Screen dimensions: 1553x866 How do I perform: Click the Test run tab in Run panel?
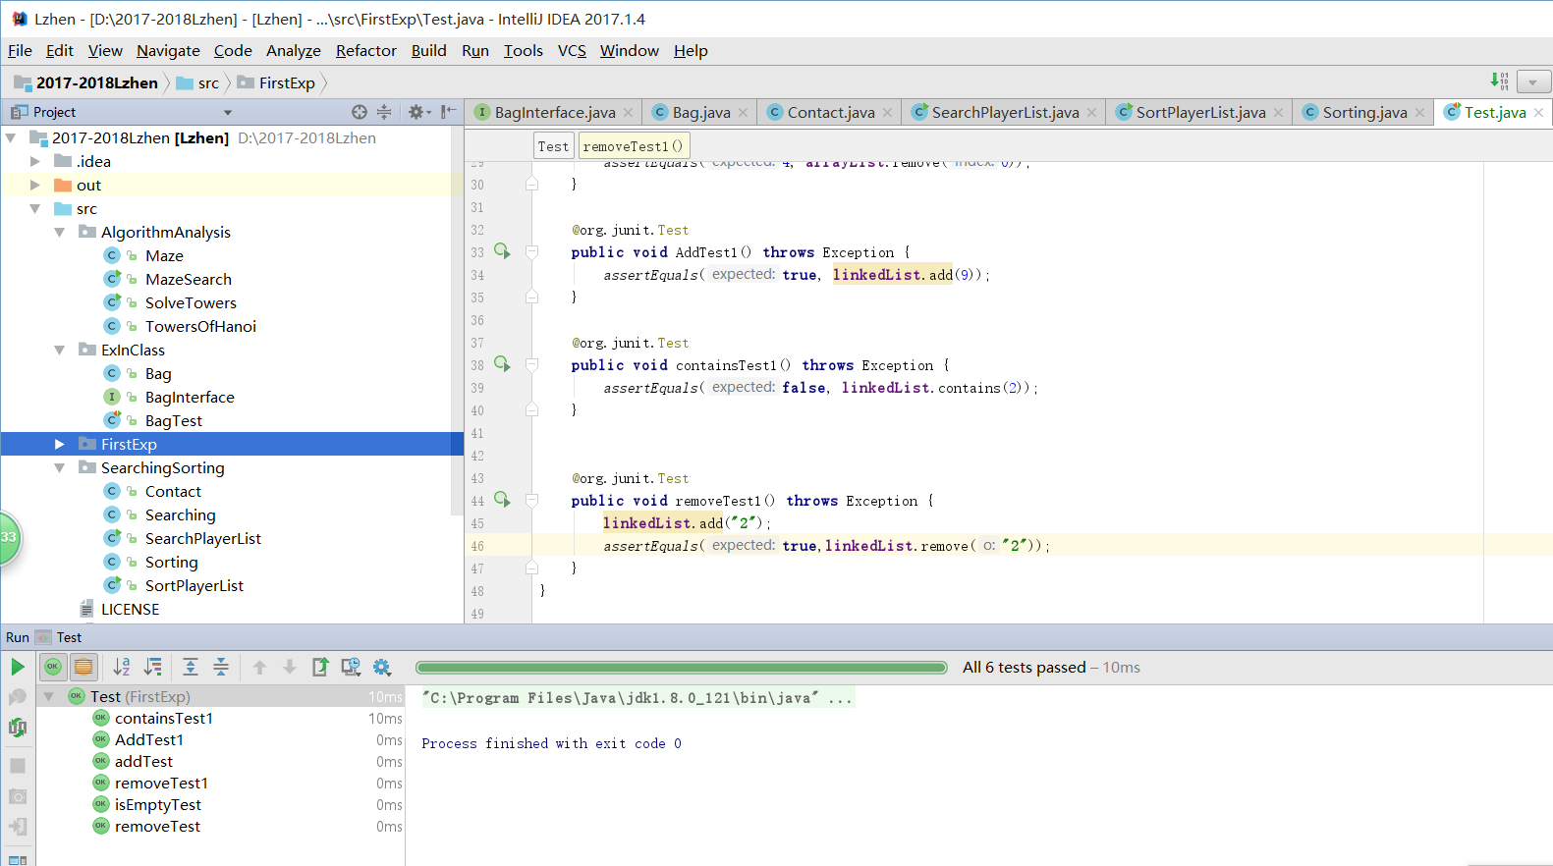60,637
